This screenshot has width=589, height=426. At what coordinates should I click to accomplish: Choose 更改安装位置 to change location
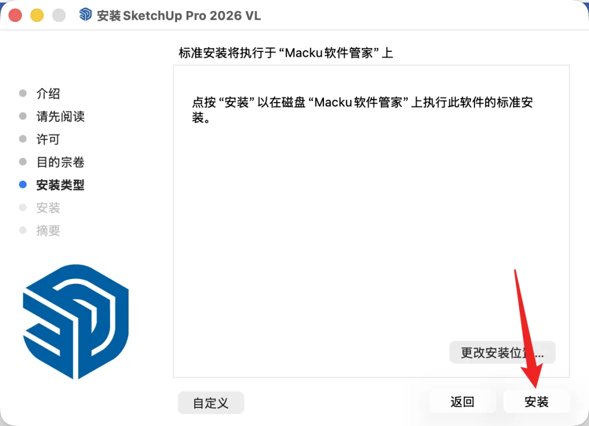click(x=502, y=353)
